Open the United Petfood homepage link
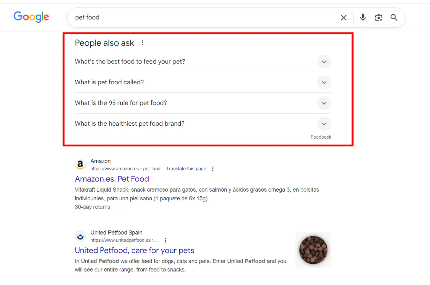Image resolution: width=430 pixels, height=285 pixels. pos(134,250)
